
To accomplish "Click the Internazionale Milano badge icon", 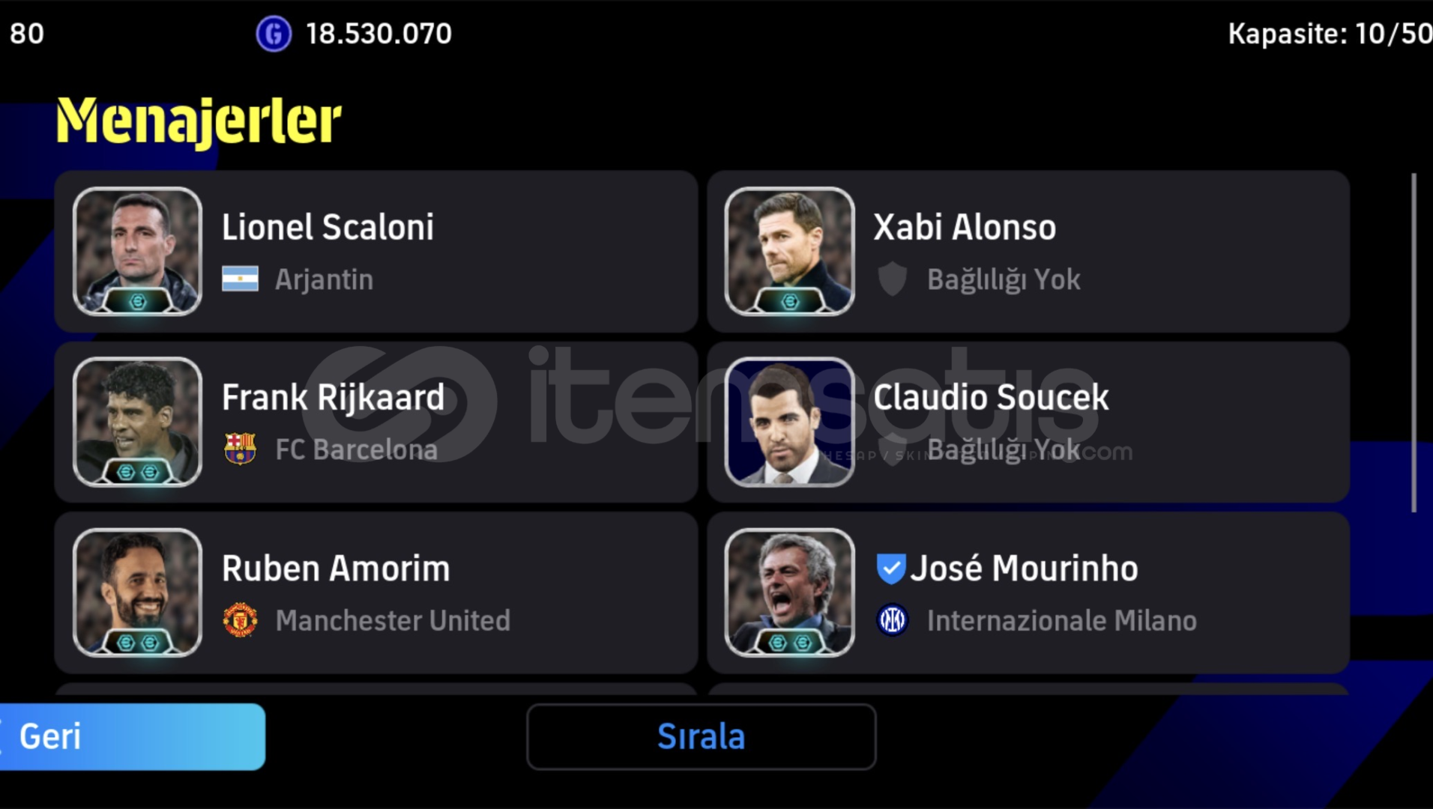I will (893, 620).
